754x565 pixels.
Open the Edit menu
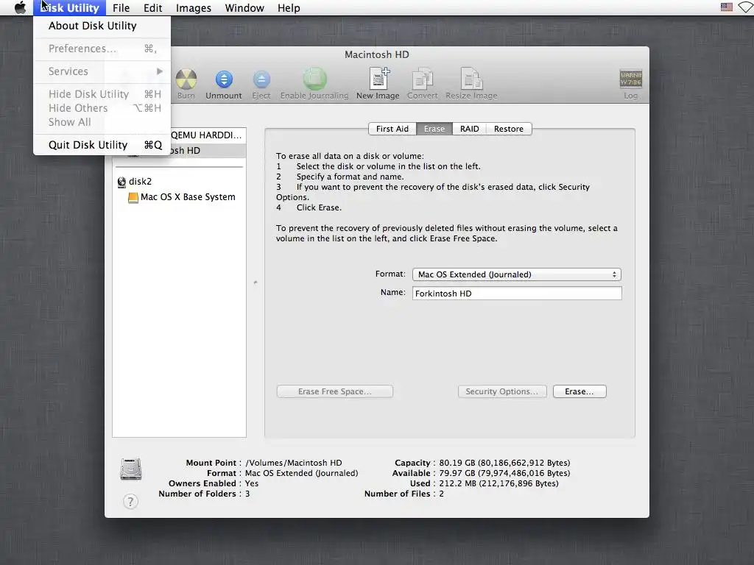point(152,7)
